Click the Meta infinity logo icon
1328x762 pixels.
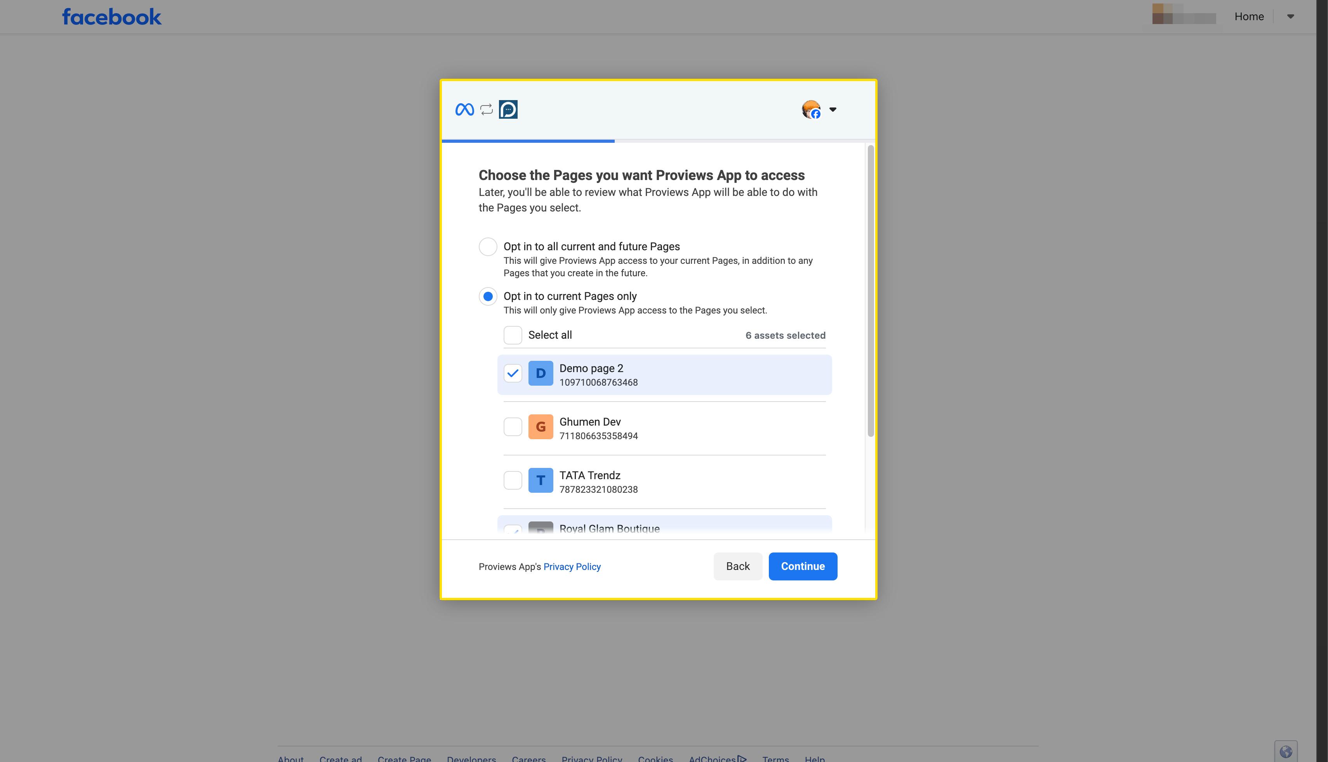464,109
